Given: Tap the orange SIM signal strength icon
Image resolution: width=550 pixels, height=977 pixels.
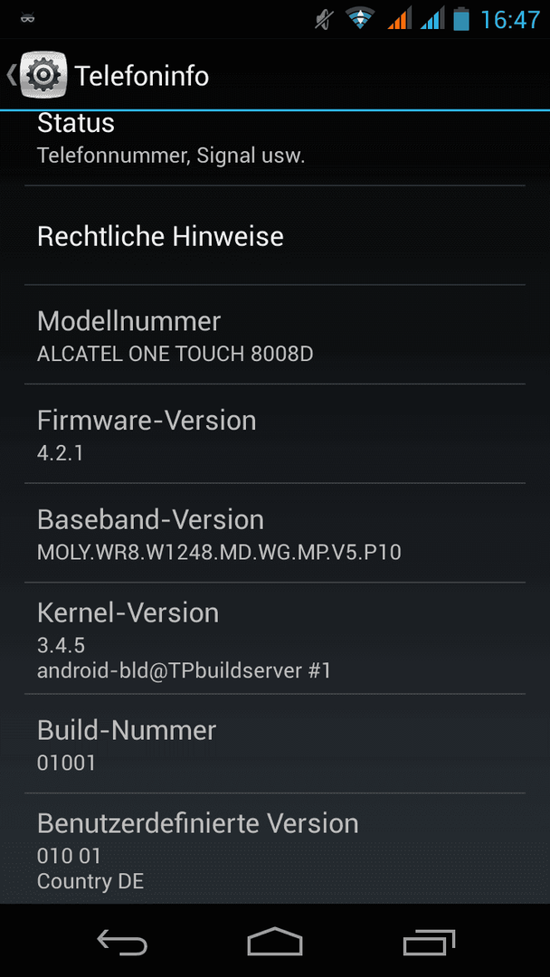Looking at the screenshot, I should tap(399, 19).
